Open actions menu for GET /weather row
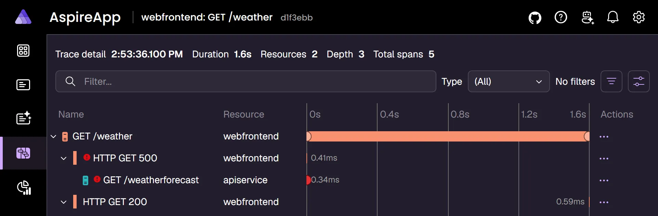This screenshot has height=216, width=658. [604, 137]
